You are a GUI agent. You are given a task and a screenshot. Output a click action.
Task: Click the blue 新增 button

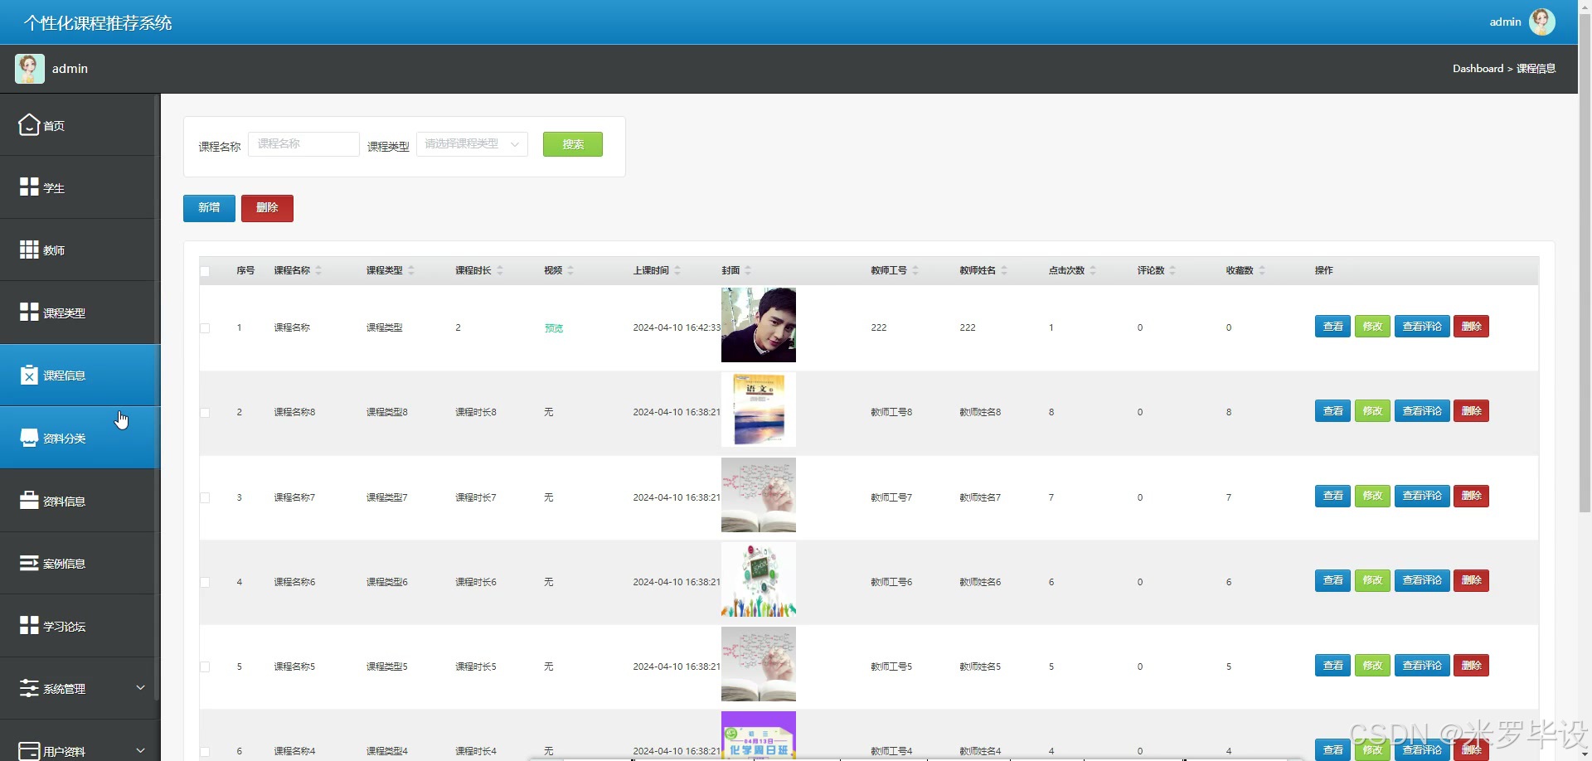coord(209,208)
